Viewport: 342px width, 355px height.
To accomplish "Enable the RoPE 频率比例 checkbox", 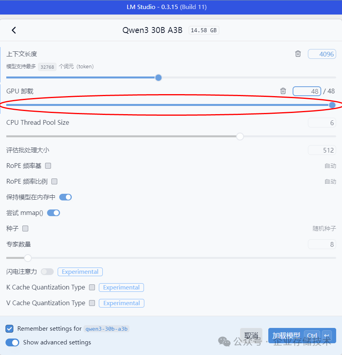I will click(x=55, y=181).
